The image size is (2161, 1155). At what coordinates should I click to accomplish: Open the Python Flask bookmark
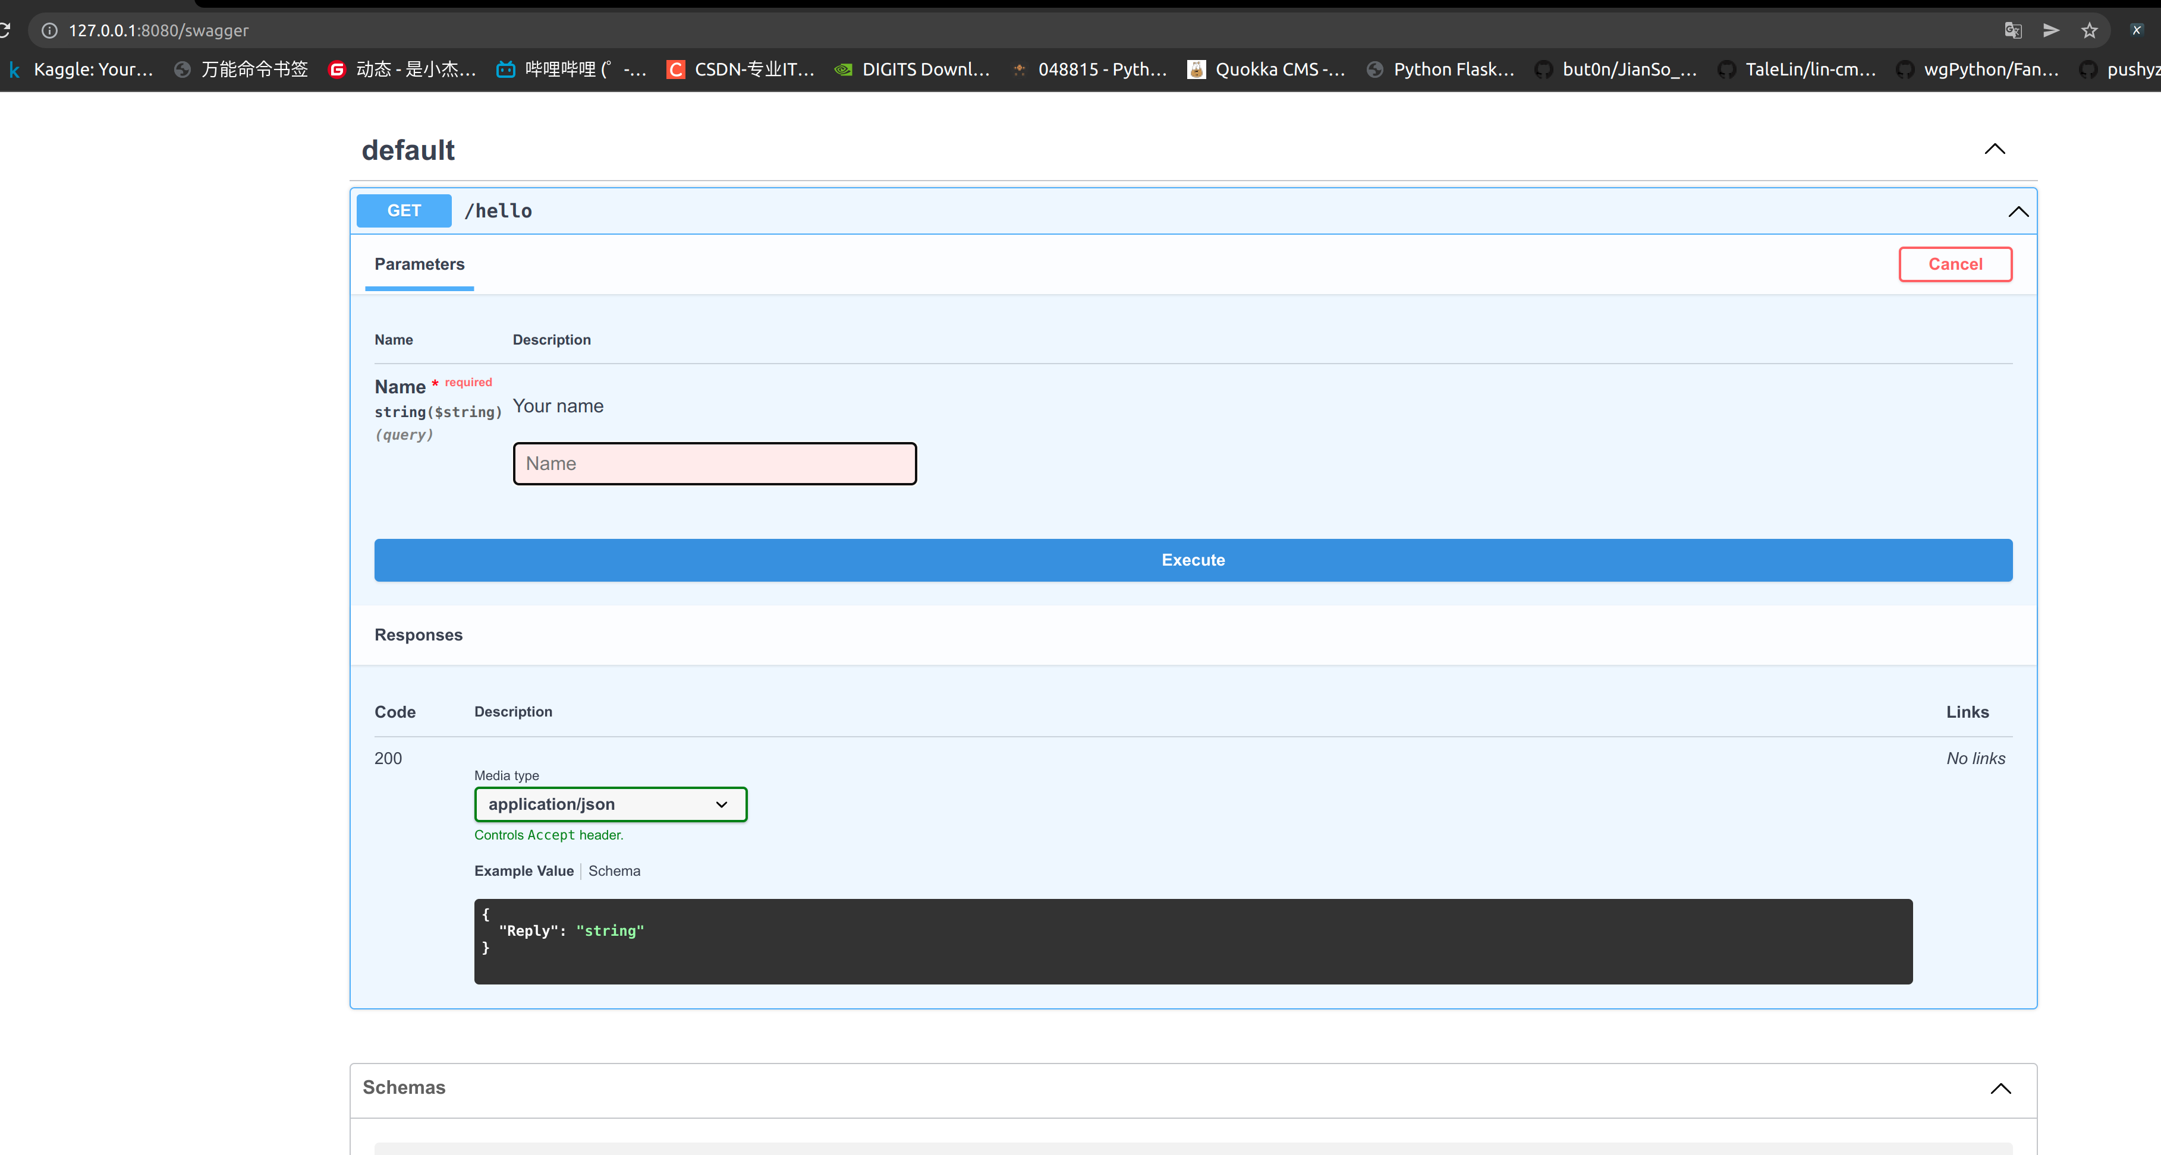tap(1440, 70)
